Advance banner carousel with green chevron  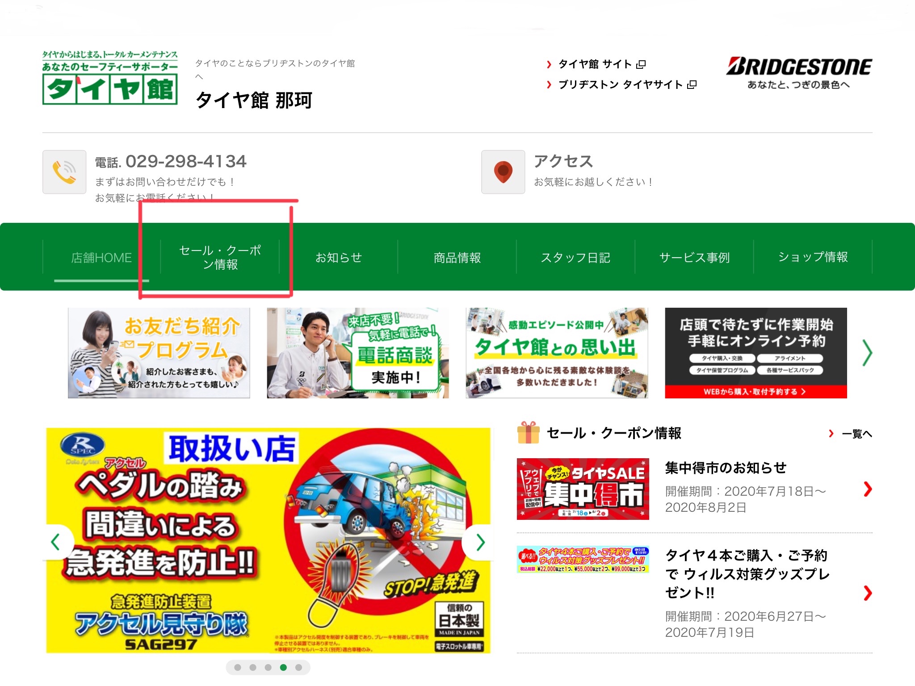(x=867, y=353)
